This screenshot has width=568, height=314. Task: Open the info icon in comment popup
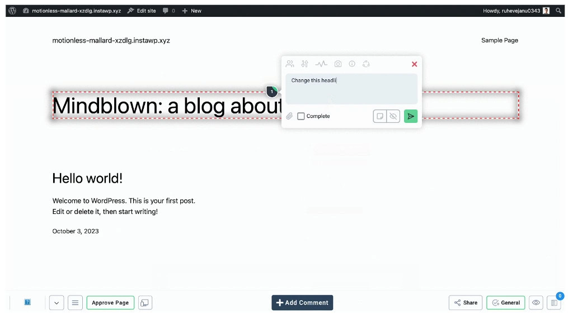(352, 64)
